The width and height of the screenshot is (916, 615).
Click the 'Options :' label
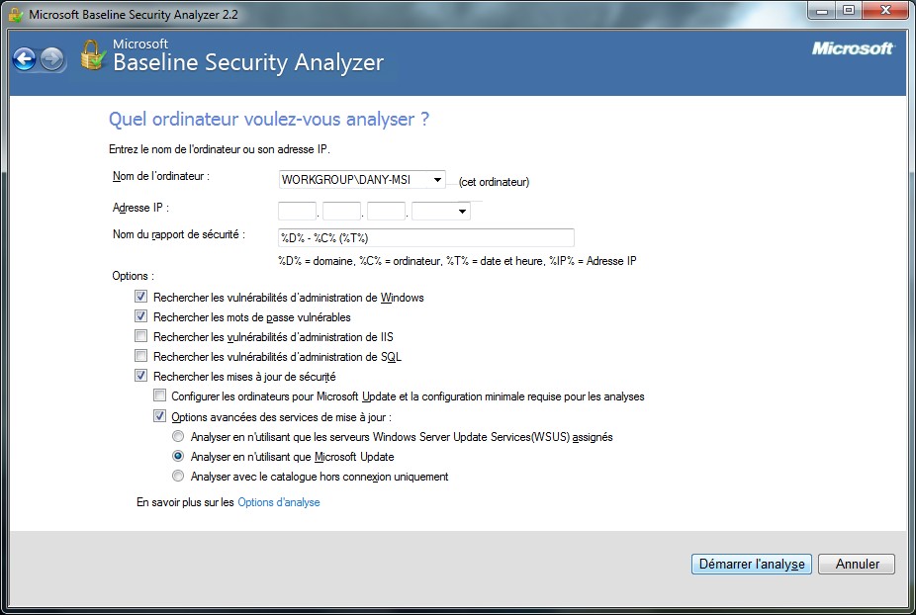134,276
